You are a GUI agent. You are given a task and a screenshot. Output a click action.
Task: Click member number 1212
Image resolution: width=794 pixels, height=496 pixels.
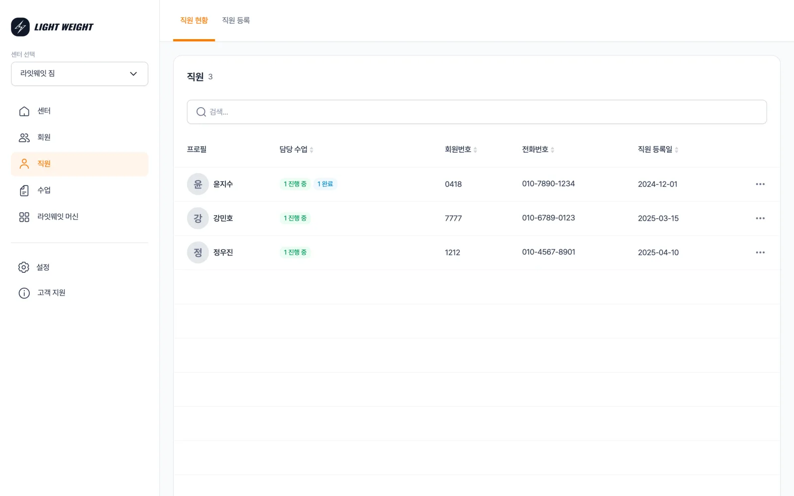click(x=453, y=252)
